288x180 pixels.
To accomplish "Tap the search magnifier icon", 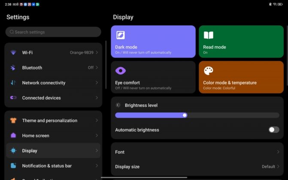I will coord(12,32).
